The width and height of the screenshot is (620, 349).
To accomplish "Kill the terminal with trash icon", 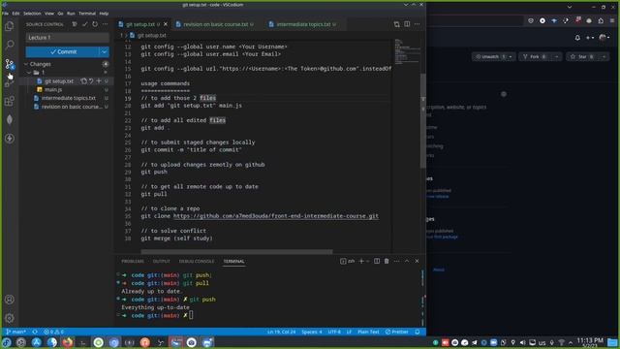I will click(387, 261).
